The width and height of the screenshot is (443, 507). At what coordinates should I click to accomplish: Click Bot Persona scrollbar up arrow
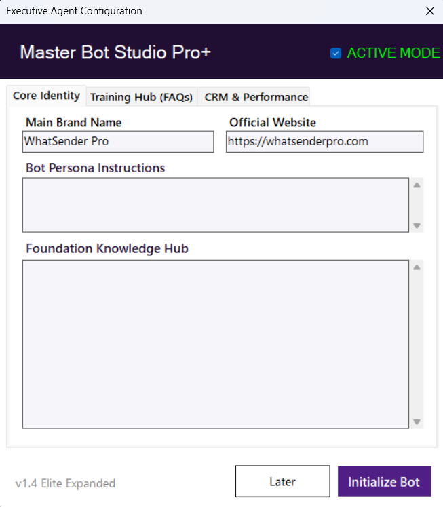417,185
